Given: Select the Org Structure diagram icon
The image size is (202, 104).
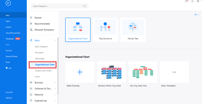Looking at the screenshot, I should 105,27.
